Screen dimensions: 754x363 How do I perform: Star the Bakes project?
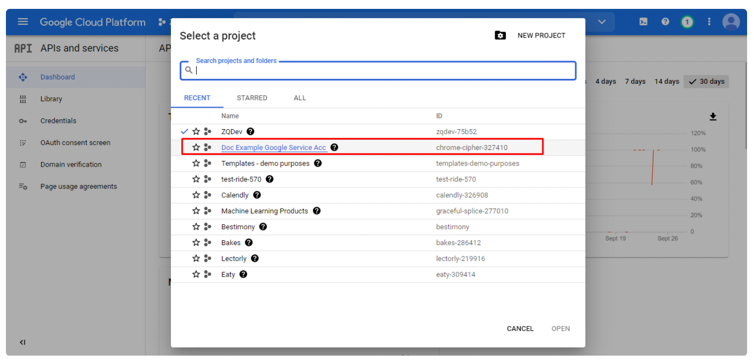[x=196, y=243]
